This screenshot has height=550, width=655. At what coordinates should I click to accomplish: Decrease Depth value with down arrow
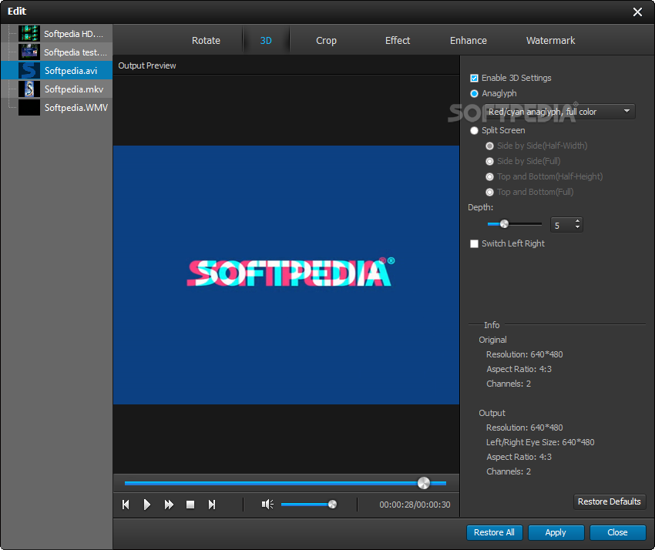click(578, 228)
